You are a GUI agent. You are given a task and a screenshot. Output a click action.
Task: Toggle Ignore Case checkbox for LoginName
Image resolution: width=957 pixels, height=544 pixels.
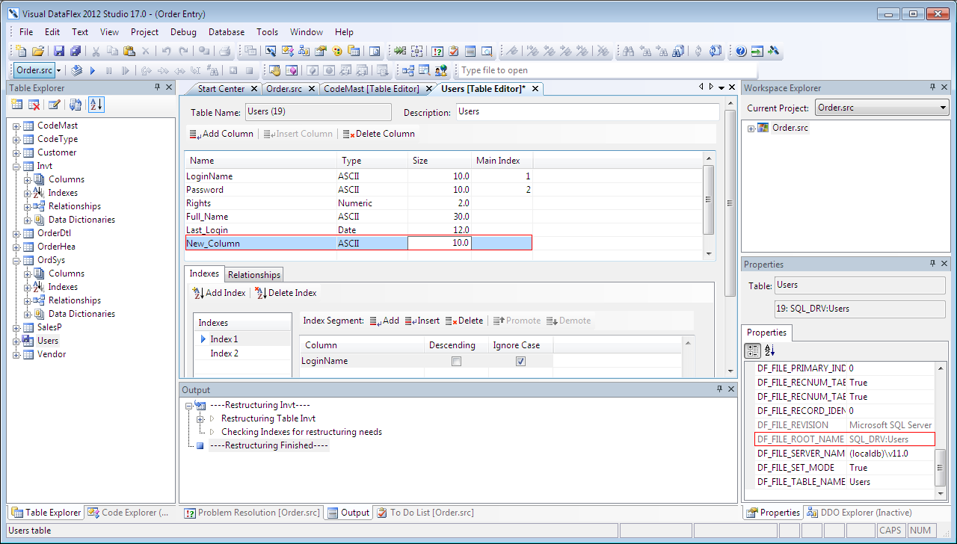520,361
